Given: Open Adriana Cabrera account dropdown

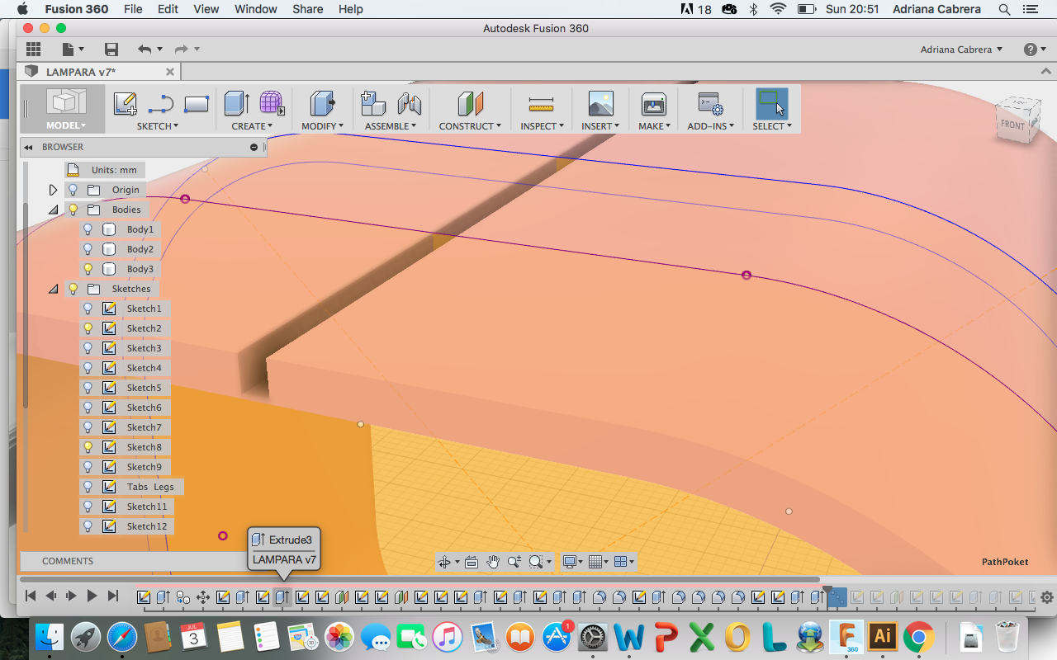Looking at the screenshot, I should (x=962, y=49).
